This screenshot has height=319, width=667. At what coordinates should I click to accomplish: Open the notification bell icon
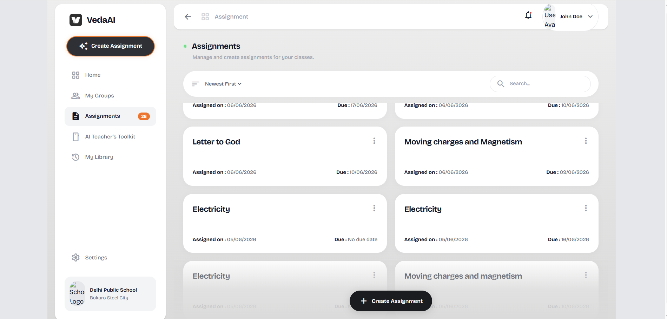[528, 15]
